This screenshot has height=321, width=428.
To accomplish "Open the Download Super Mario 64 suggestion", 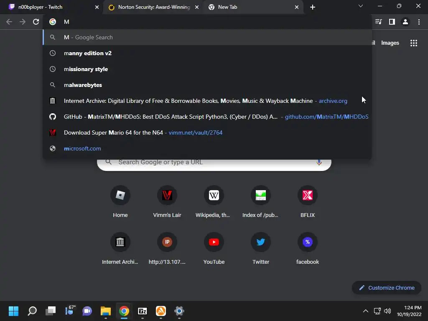I will click(x=207, y=132).
